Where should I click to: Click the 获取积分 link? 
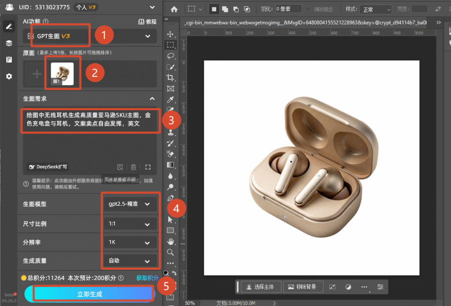click(147, 278)
